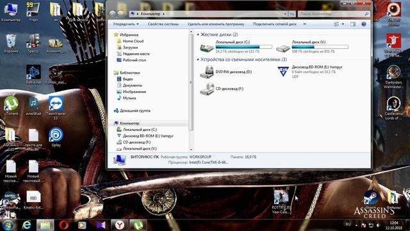410x231 pixels.
Task: Launch Speccy from the desktop
Action: [33, 43]
